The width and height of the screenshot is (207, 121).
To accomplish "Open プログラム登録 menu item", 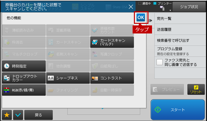I will pos(180,51).
